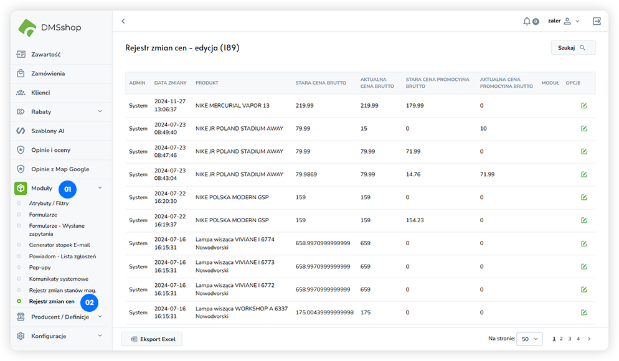Export data with Eksport Excel button
The image size is (619, 361).
(152, 339)
